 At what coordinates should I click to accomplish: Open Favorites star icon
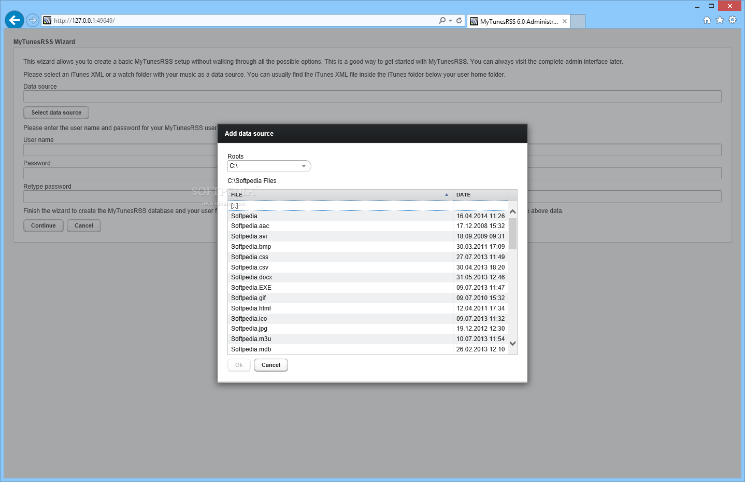[720, 20]
